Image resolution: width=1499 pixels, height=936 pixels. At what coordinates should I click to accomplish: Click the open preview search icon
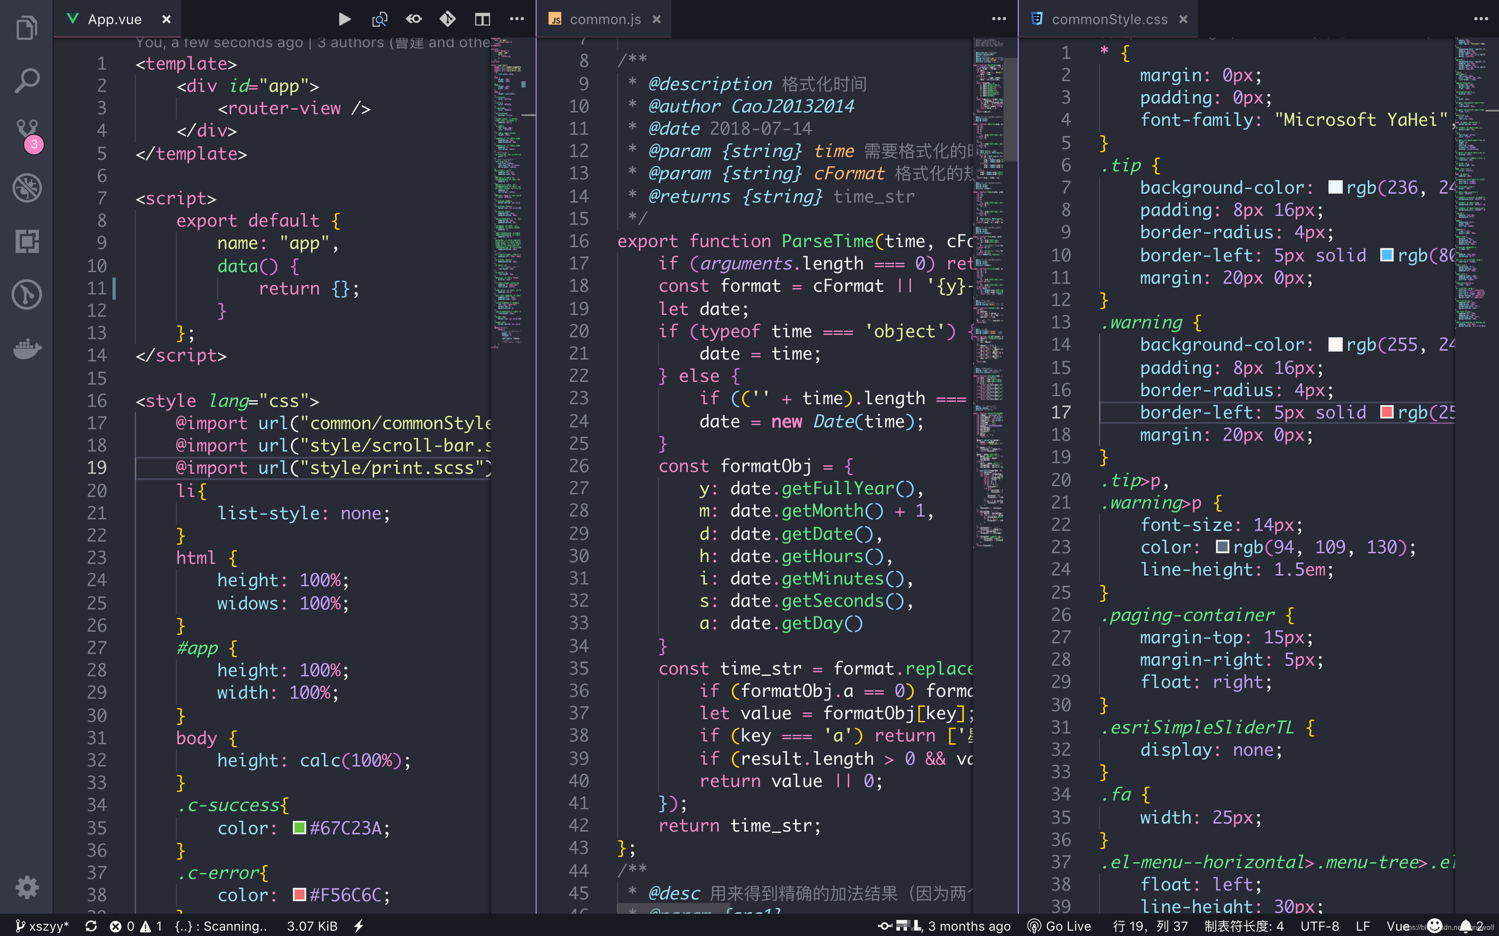point(379,19)
